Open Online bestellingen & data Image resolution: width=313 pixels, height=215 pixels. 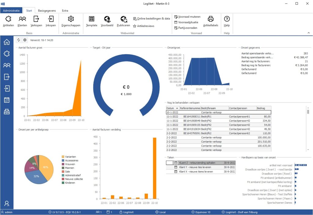pyautogui.click(x=152, y=19)
